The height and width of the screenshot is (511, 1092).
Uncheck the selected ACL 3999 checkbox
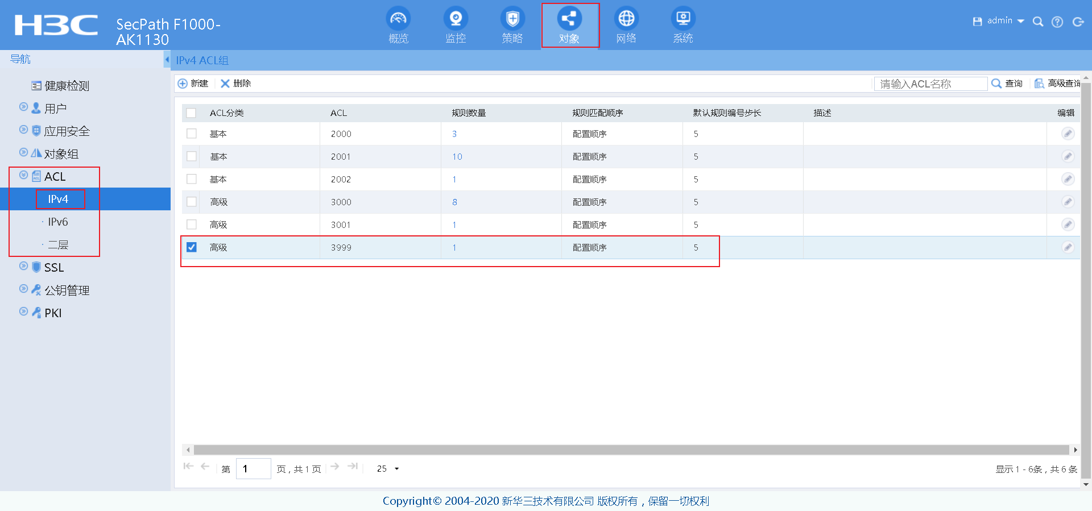point(192,247)
